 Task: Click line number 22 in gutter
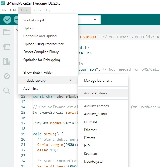click(23, 150)
